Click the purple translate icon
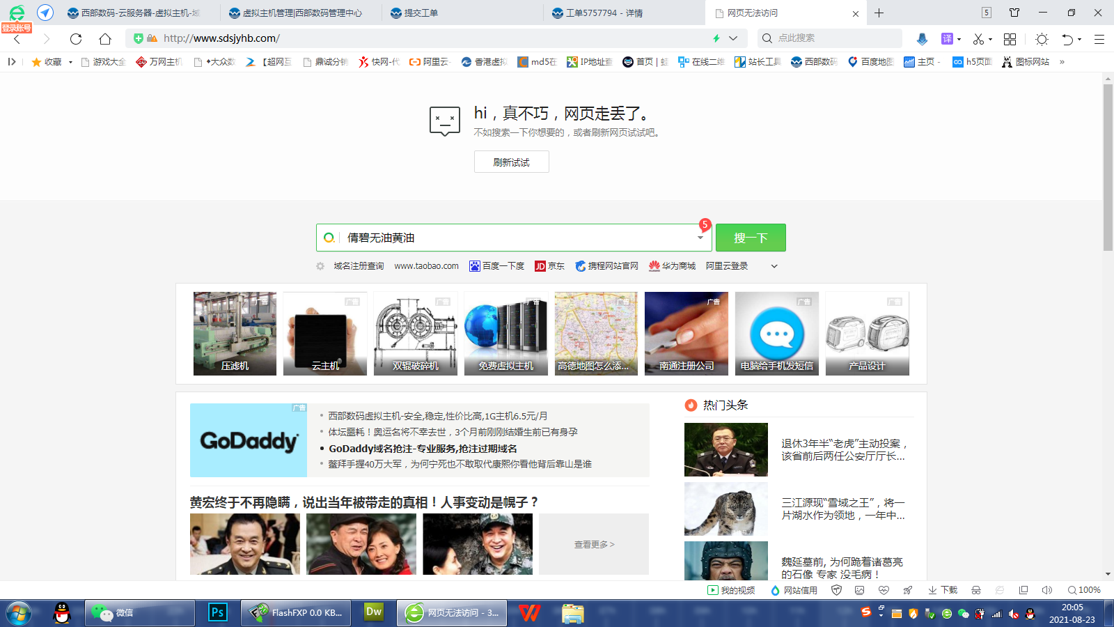The width and height of the screenshot is (1114, 627). point(947,39)
